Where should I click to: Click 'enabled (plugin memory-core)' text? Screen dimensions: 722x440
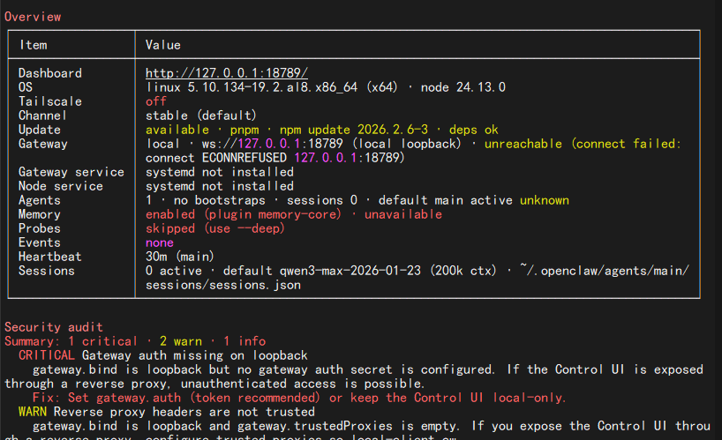coord(244,214)
